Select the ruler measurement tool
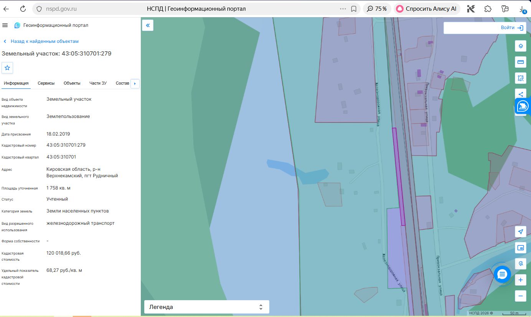This screenshot has height=317, width=531. pos(521,62)
